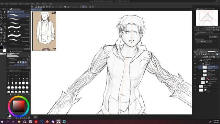
Task: Click the Open folder icon in command bar
Action: pyautogui.click(x=38, y=7)
